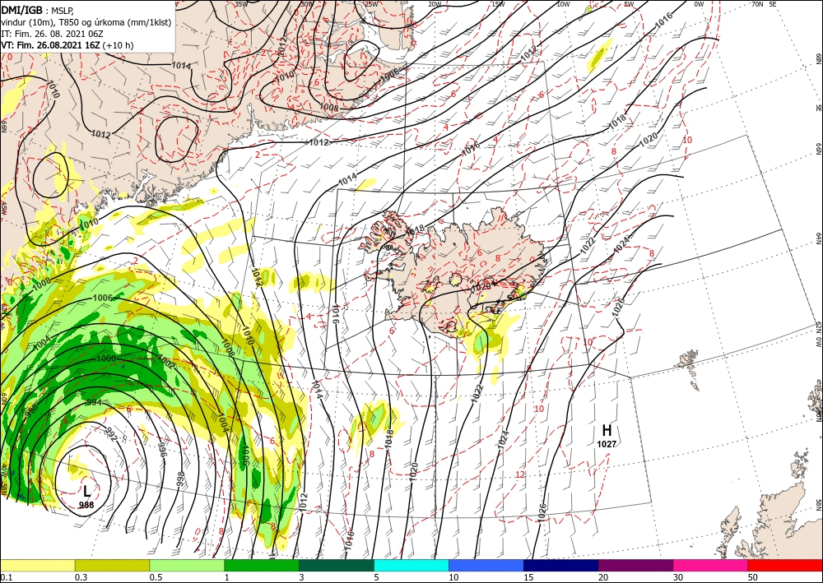Click the '35W' longitude label
Viewport: 823px width, 583px height.
coord(241,4)
